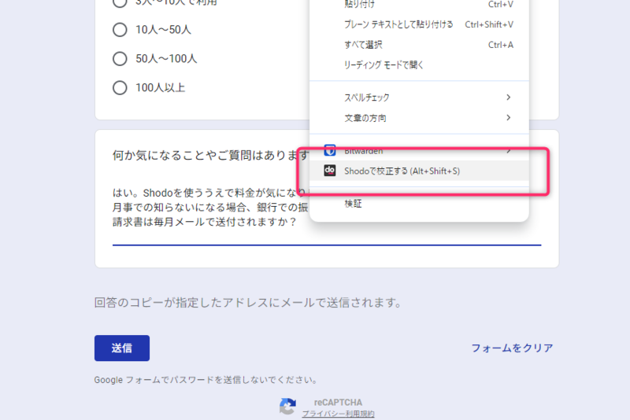Select the 50人～100人 radio option
The height and width of the screenshot is (420, 630).
pyautogui.click(x=120, y=58)
